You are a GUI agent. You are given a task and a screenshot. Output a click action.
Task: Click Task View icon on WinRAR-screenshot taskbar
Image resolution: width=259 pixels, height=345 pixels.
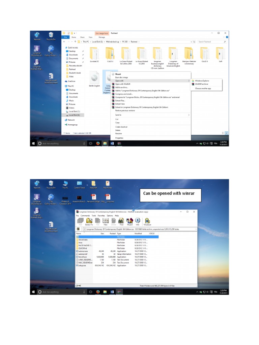pos(90,292)
